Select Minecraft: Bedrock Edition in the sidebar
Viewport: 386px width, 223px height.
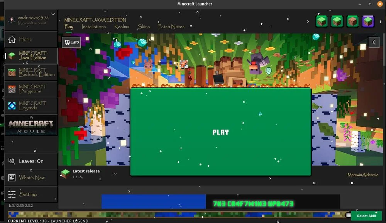click(31, 72)
